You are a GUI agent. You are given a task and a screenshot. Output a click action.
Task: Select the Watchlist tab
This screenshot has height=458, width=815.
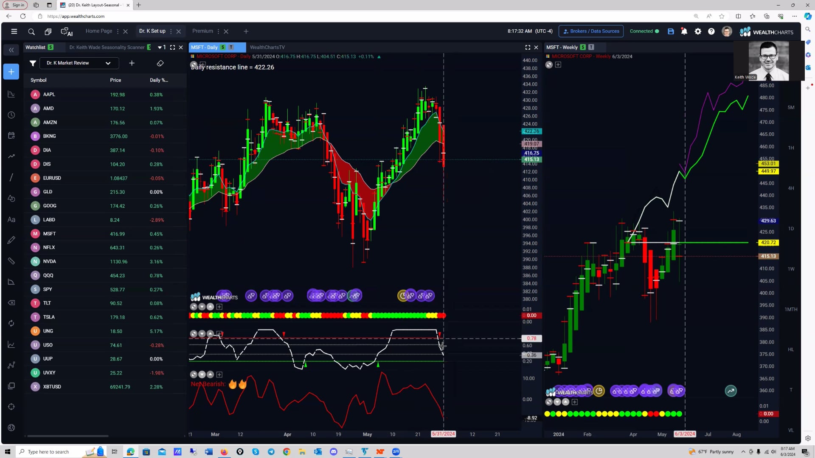pyautogui.click(x=35, y=47)
